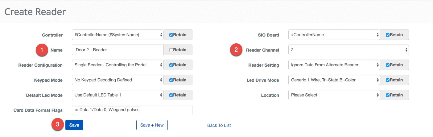Toggle Retain for Location
This screenshot has height=137, width=433.
(388, 95)
